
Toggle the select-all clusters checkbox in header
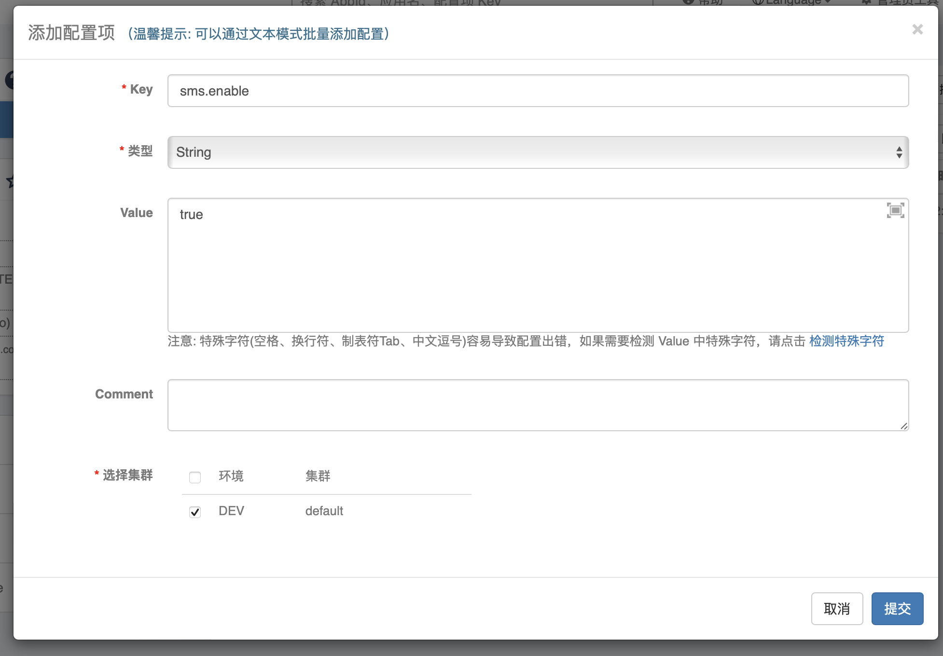(195, 478)
